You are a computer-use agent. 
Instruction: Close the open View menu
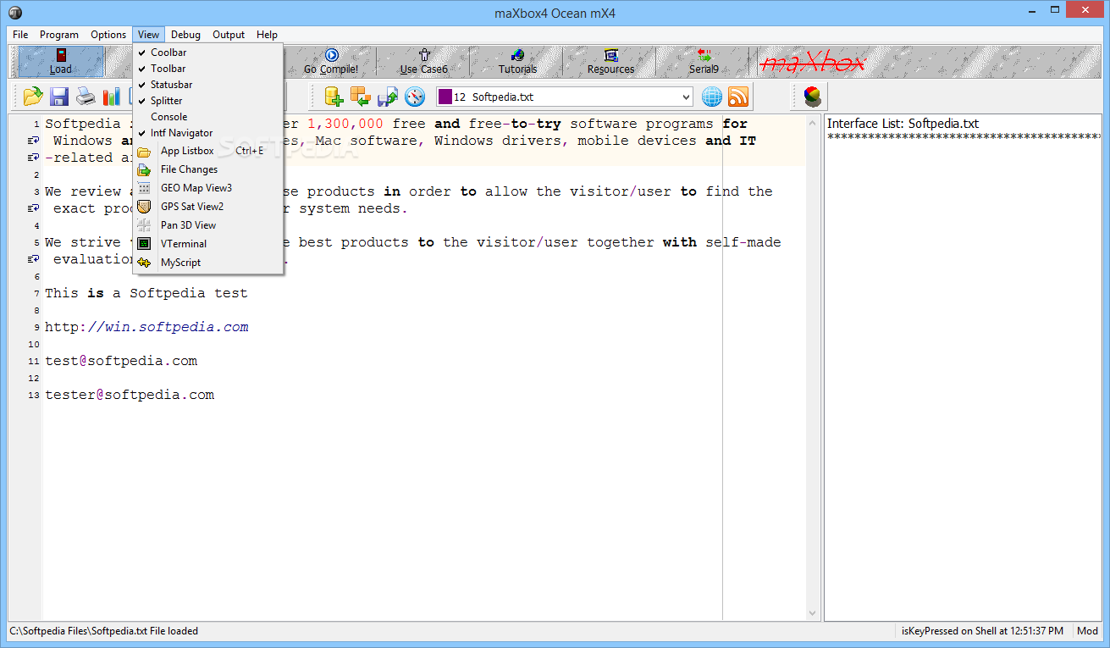[x=148, y=35]
